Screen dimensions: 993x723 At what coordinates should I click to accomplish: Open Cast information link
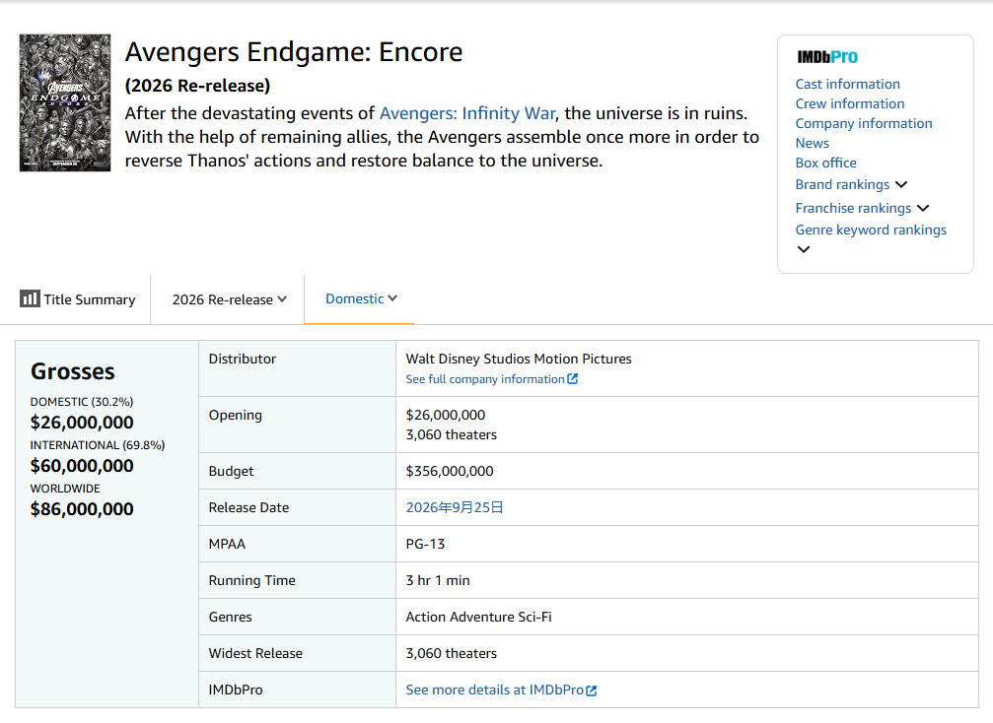point(847,84)
